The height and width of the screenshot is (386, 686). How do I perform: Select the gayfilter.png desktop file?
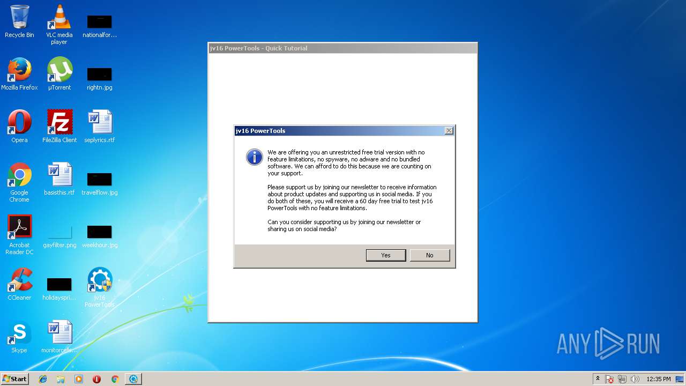(x=59, y=236)
